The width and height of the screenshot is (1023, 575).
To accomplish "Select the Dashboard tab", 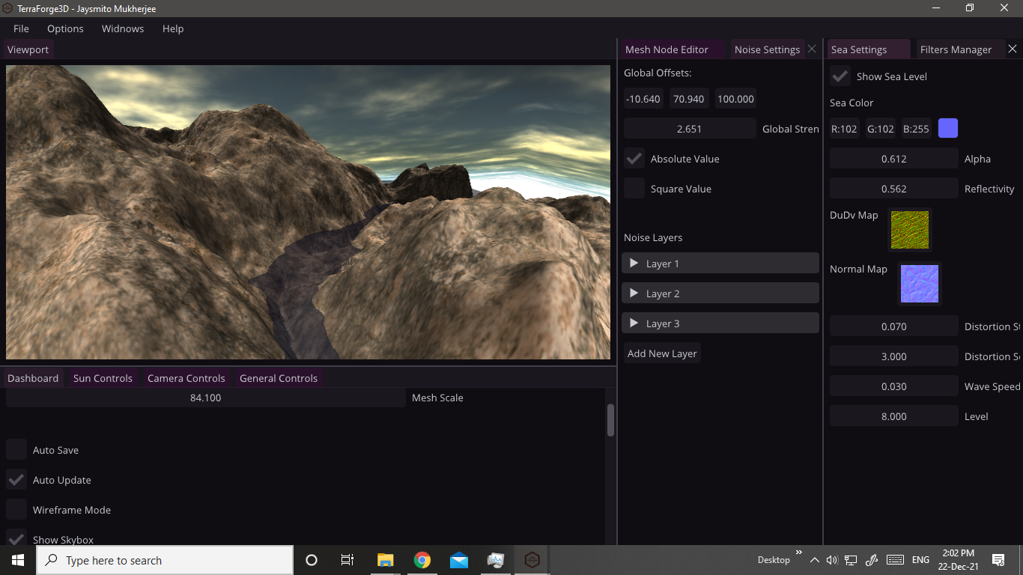I will click(33, 377).
